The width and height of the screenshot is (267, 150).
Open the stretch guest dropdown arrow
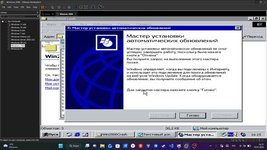point(103,7)
